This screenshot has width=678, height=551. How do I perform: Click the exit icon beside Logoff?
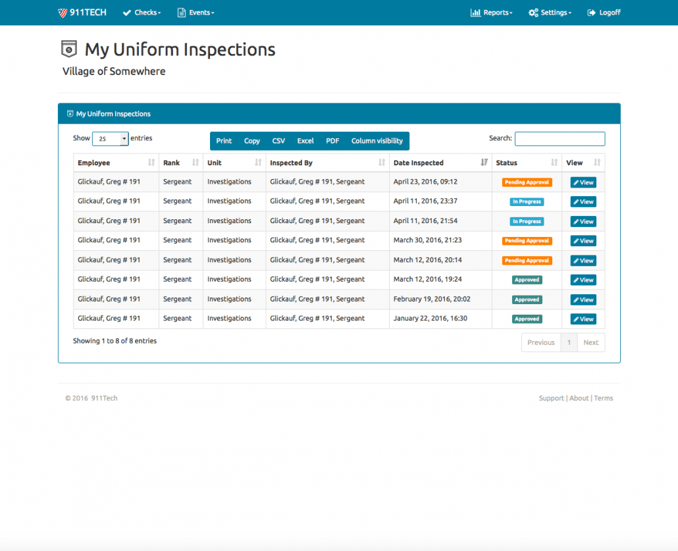591,12
